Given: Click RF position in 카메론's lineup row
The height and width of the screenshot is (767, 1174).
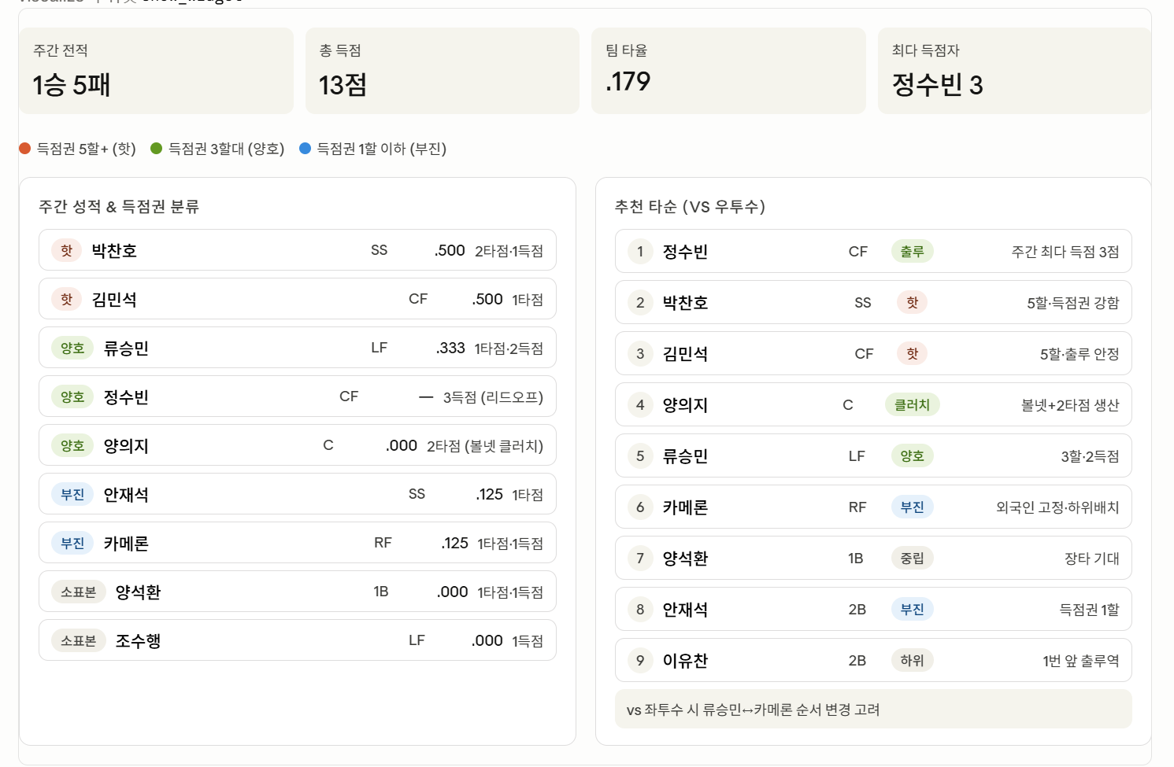Looking at the screenshot, I should point(857,507).
